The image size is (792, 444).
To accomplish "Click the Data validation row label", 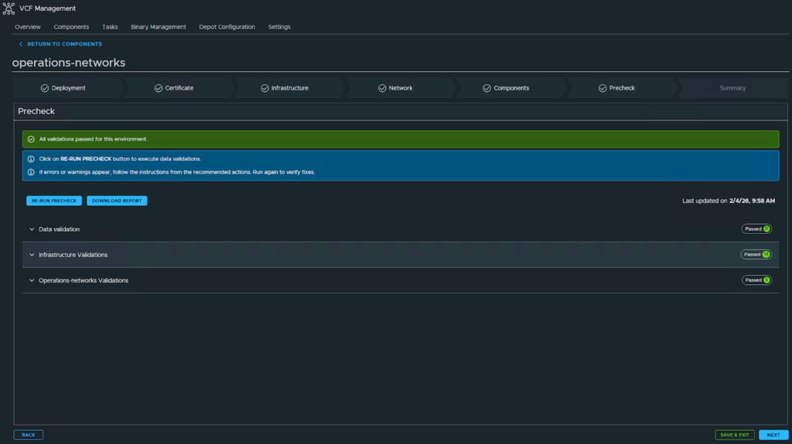I will click(x=59, y=229).
